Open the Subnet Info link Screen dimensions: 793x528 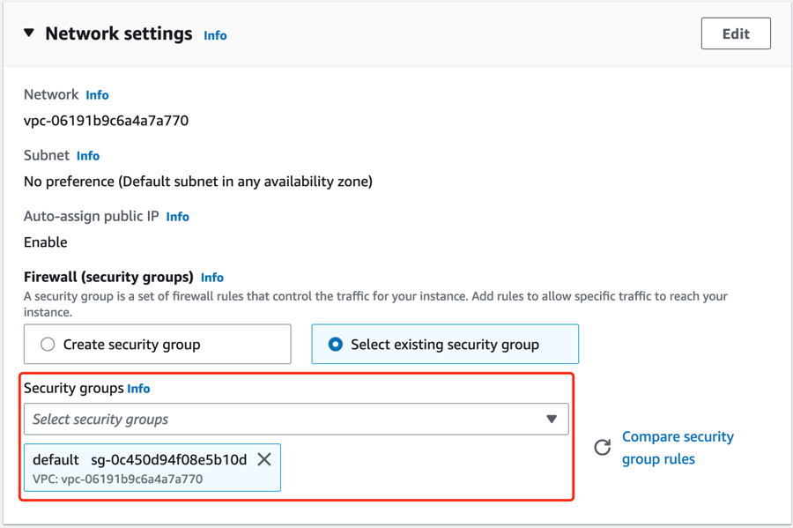tap(88, 156)
